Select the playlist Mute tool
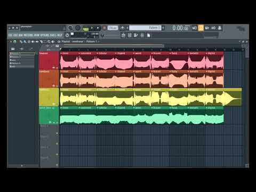This screenshot has width=256, height=192. (33, 42)
